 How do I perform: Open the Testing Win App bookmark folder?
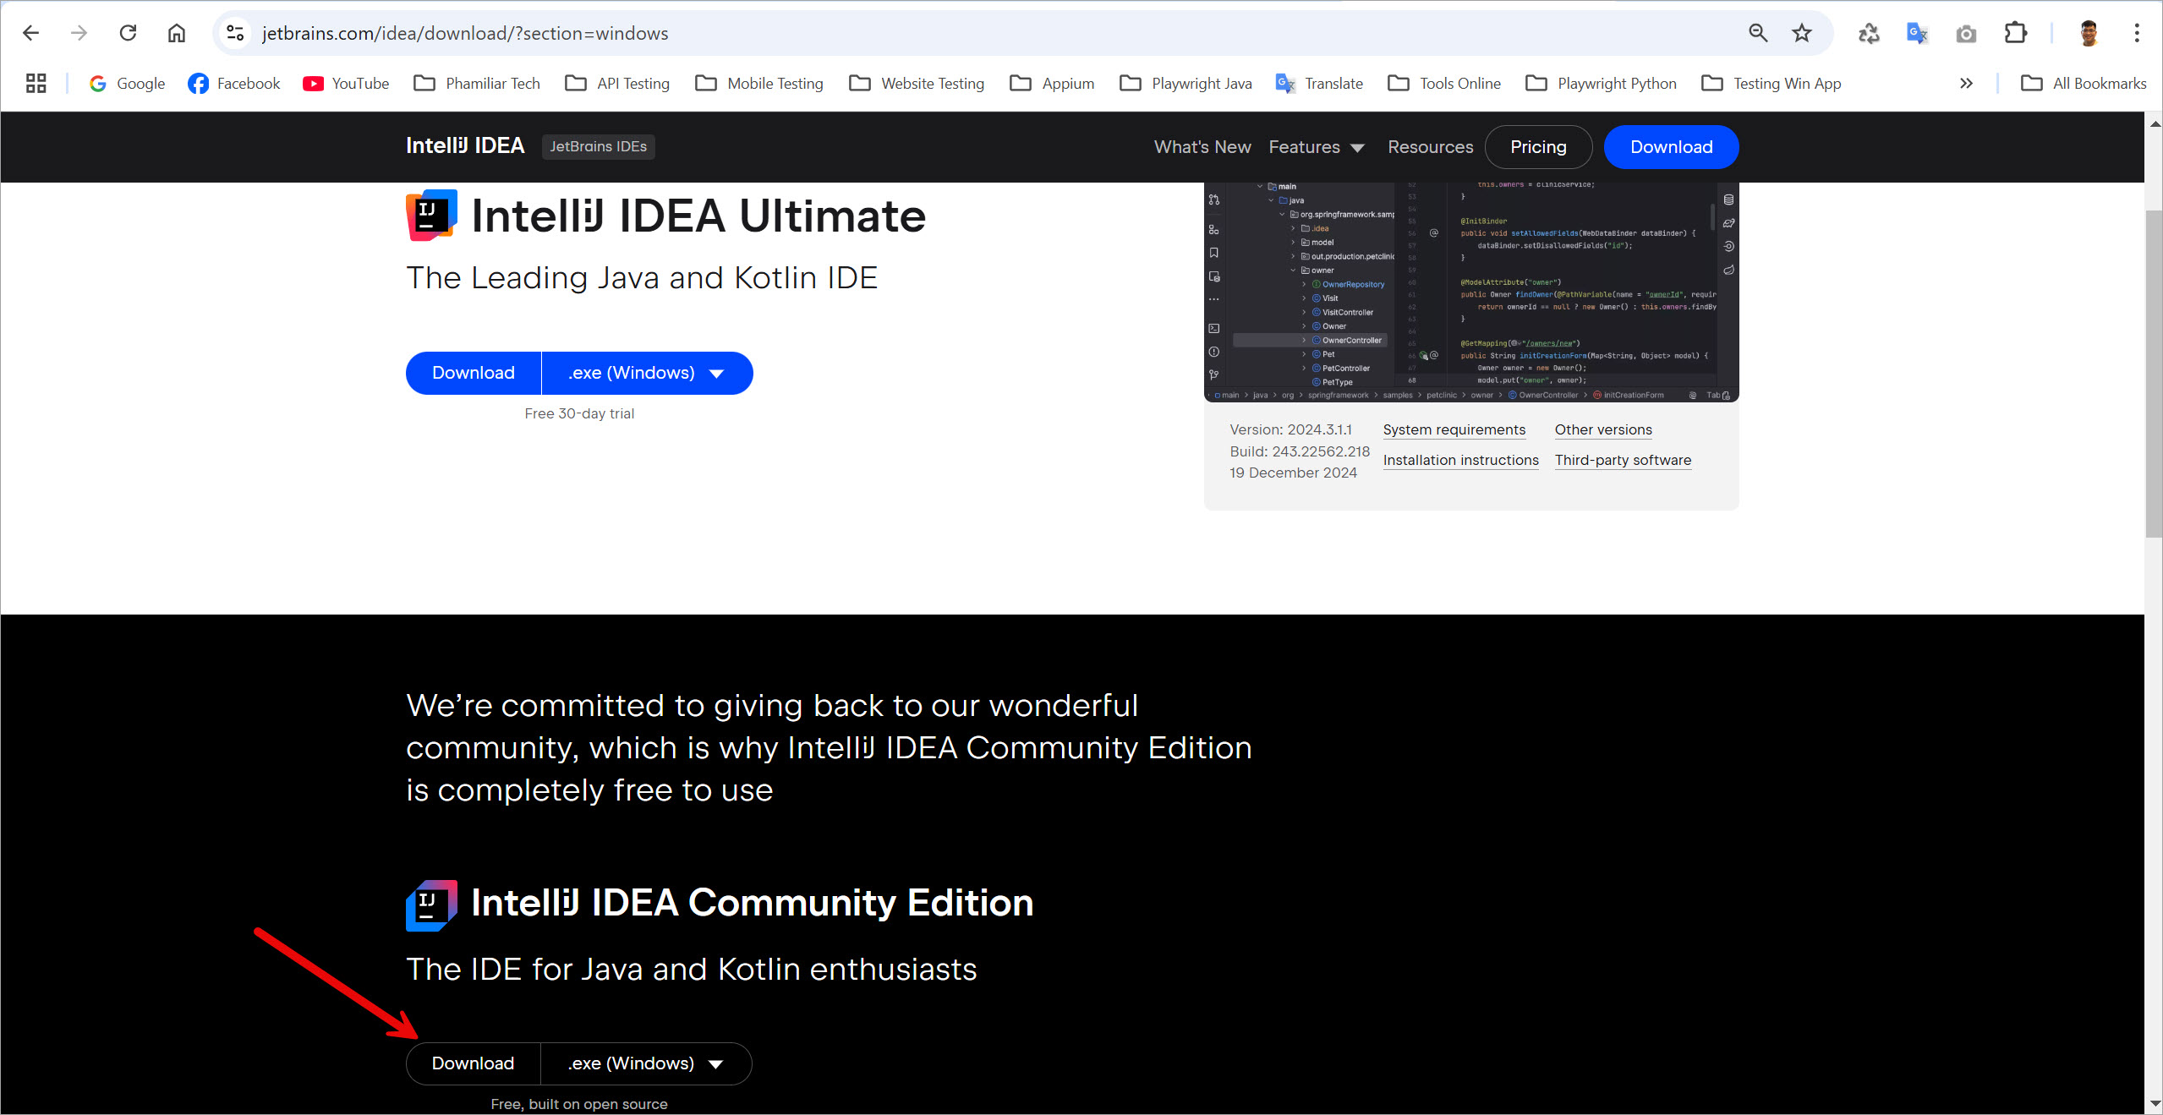1771,83
